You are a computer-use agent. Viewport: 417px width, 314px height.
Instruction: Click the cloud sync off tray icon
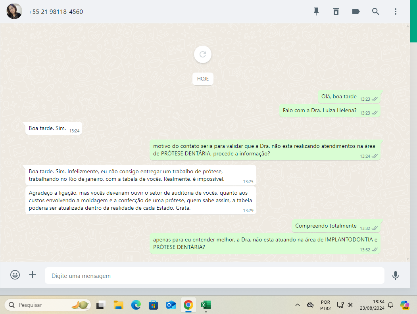coord(310,305)
